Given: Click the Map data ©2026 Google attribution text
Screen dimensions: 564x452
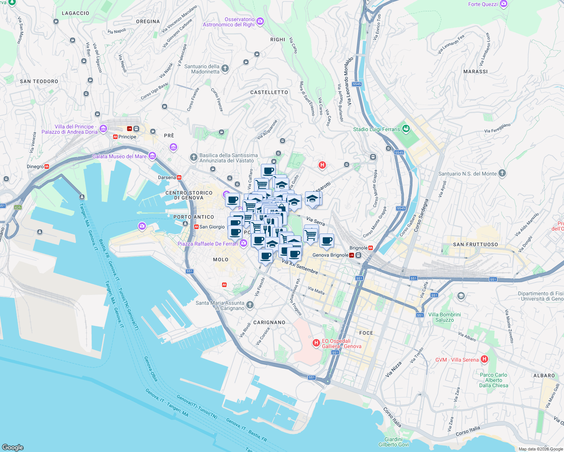Looking at the screenshot, I should (x=541, y=449).
